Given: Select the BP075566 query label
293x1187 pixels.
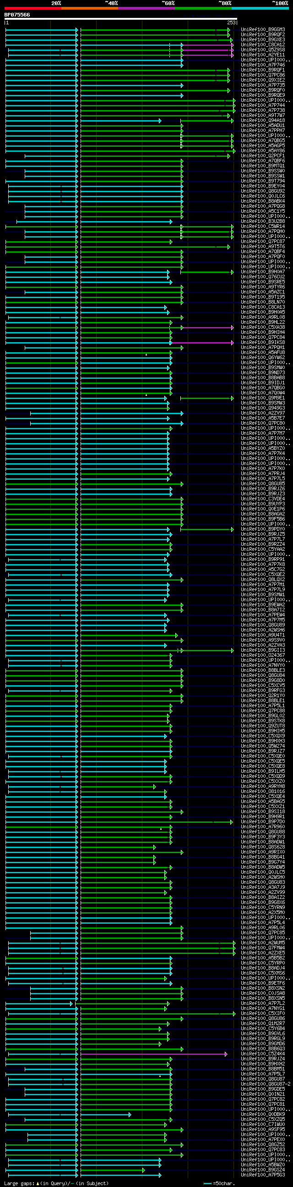Looking at the screenshot, I should (17, 15).
